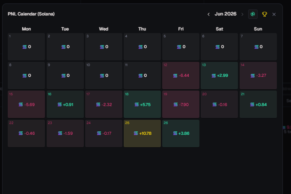Click the Wed column header
Screen dimensions: 291x194
pos(104,29)
